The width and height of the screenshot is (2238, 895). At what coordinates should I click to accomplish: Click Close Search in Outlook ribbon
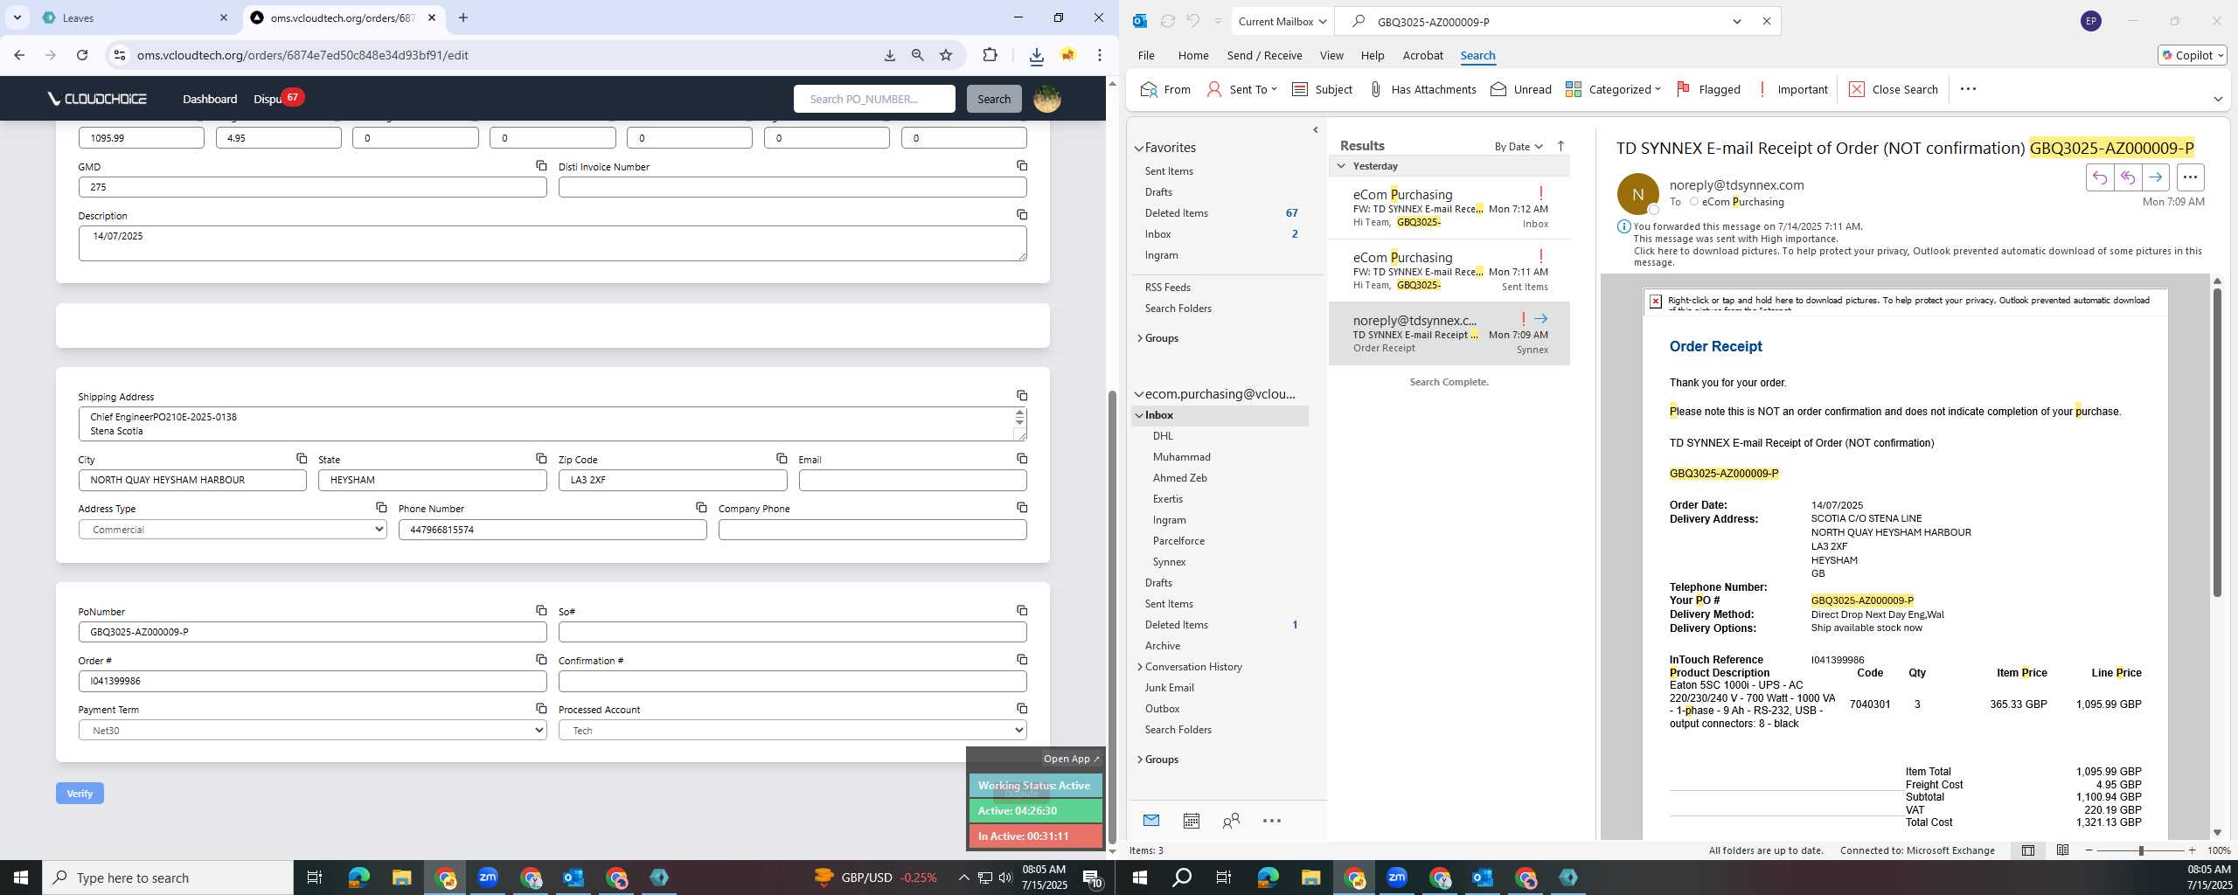tap(1893, 89)
